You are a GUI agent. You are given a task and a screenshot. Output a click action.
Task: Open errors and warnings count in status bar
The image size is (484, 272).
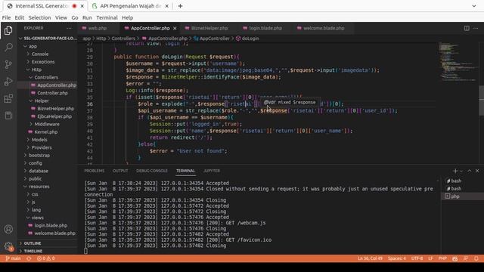point(45,258)
